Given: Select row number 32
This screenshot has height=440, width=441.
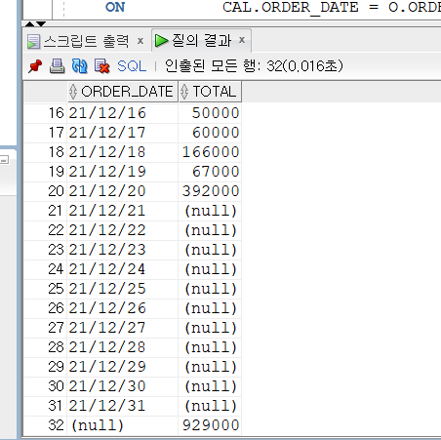Looking at the screenshot, I should click(x=45, y=425).
